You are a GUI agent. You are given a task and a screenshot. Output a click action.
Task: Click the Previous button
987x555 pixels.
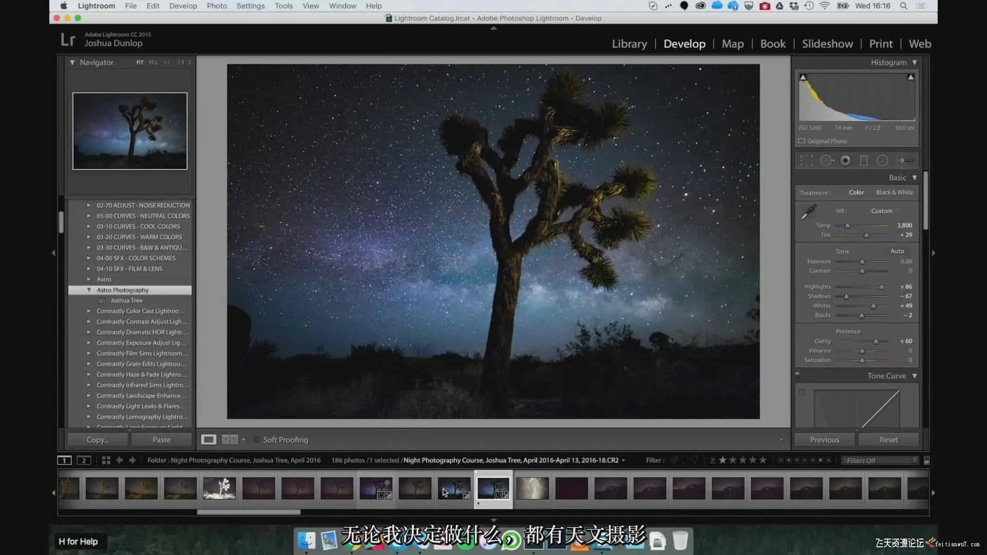tap(825, 440)
